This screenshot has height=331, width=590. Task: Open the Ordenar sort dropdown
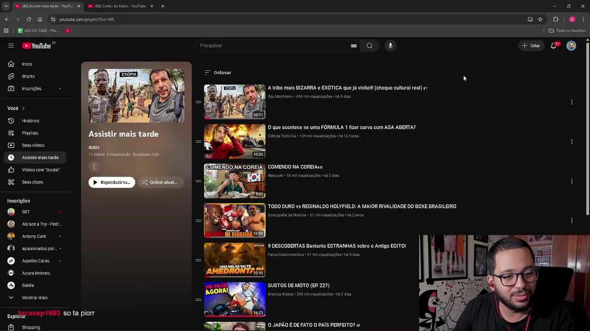[x=218, y=73]
